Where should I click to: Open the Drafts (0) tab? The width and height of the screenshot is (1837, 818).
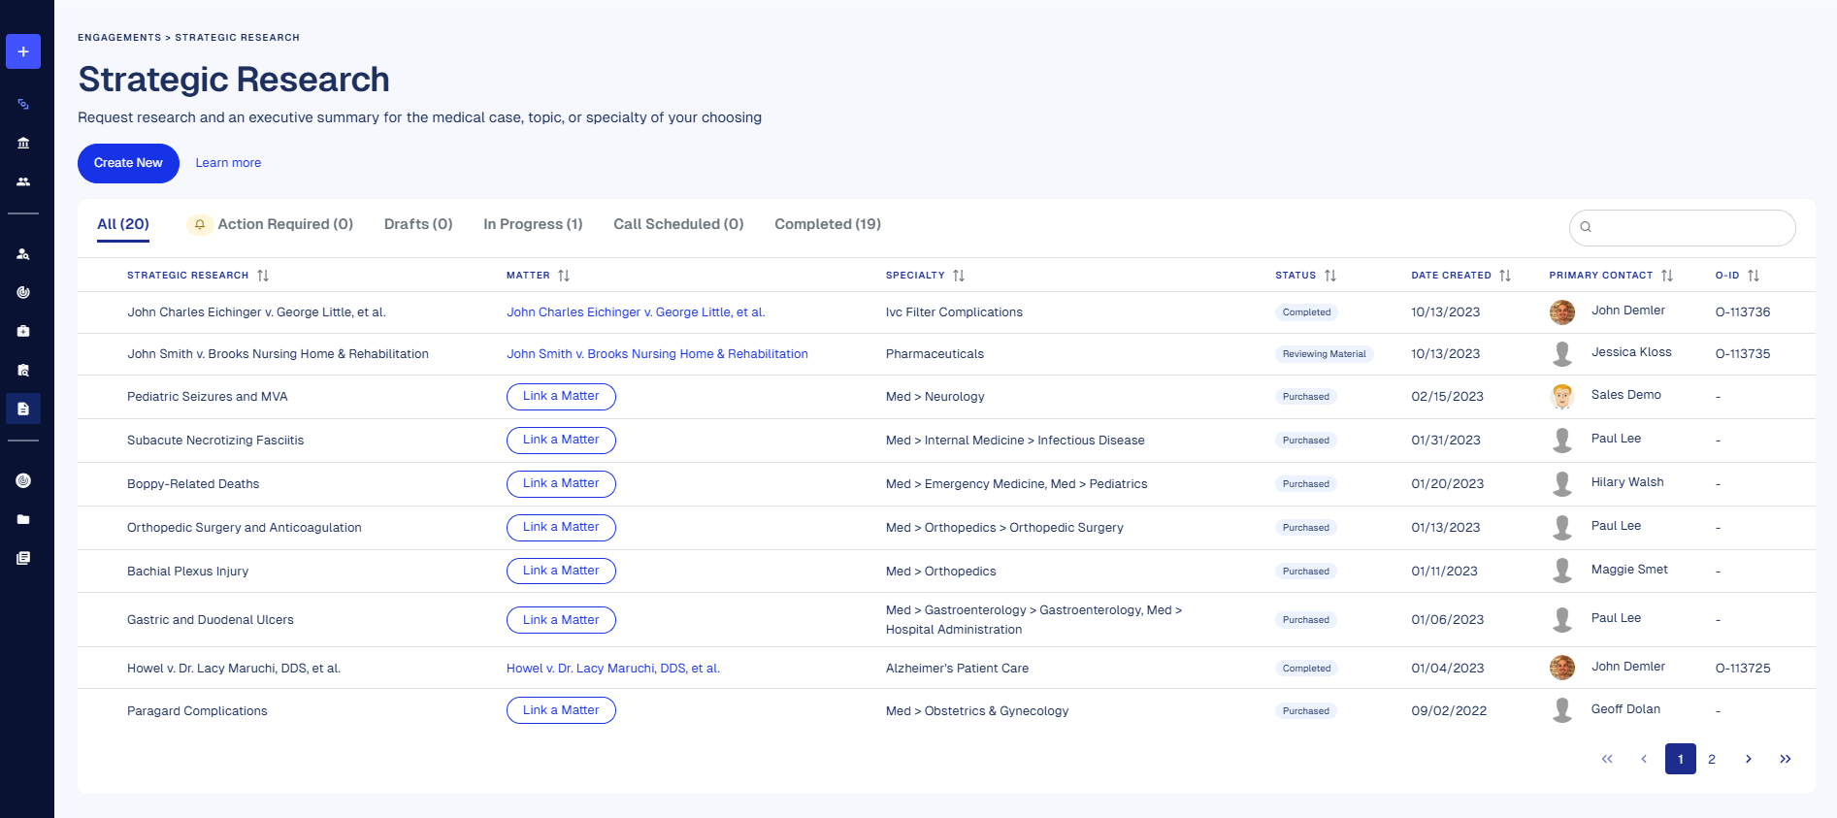(x=418, y=224)
